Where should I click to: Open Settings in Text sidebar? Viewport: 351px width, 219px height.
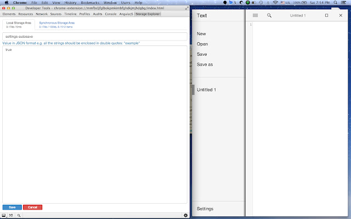point(205,209)
